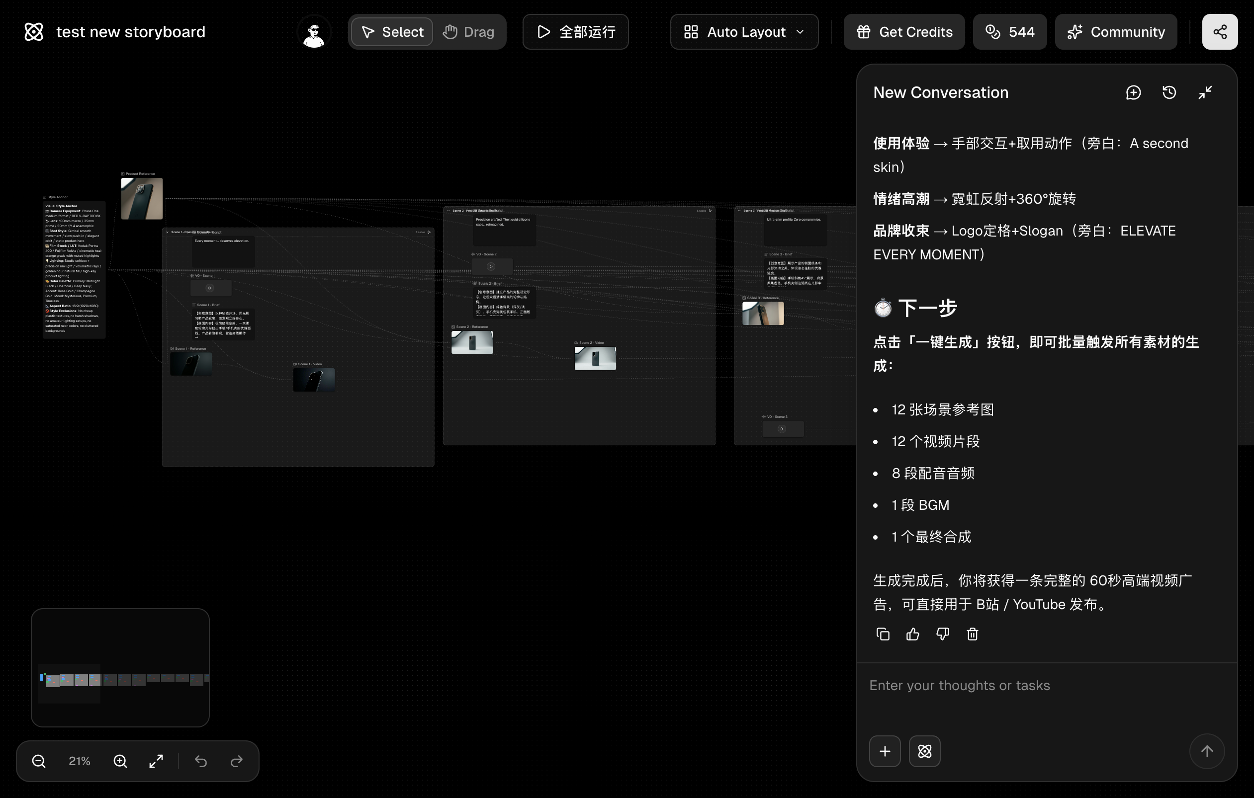Image resolution: width=1254 pixels, height=798 pixels.
Task: Thumbs down the assistant response
Action: pos(943,634)
